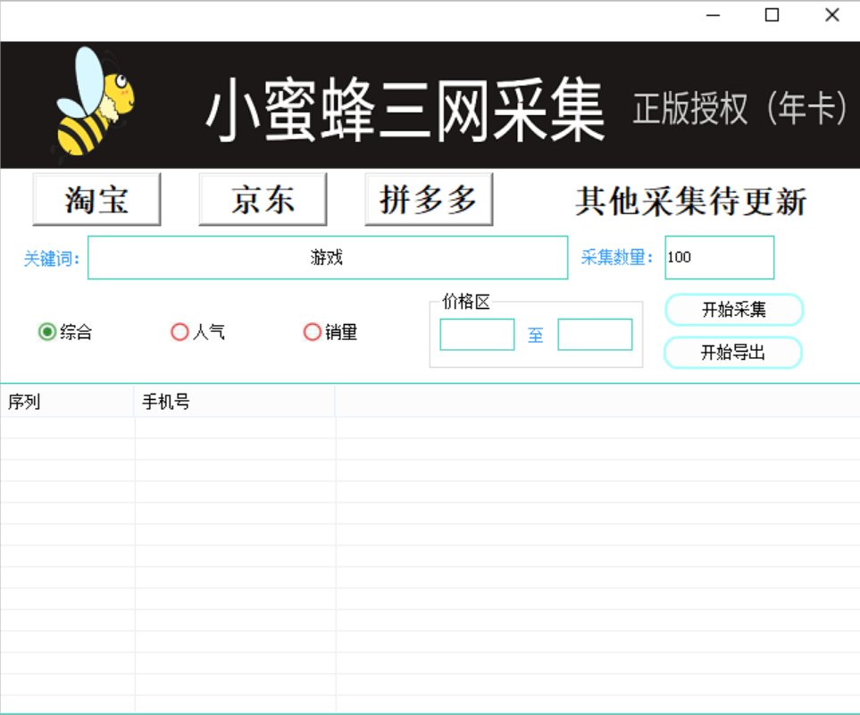Select the 人气 sorting option
The width and height of the screenshot is (860, 715).
pyautogui.click(x=178, y=331)
